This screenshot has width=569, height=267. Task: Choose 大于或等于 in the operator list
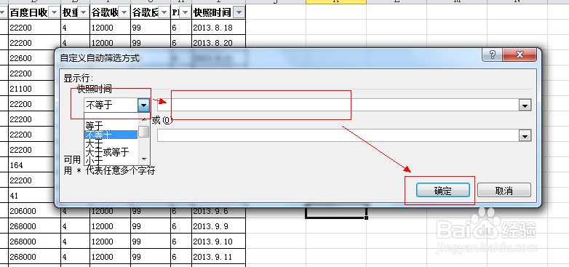click(x=111, y=151)
